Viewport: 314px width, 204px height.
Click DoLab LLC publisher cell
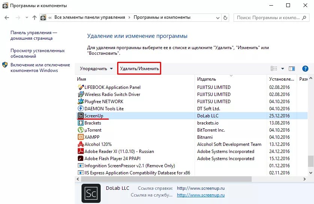[x=208, y=116]
